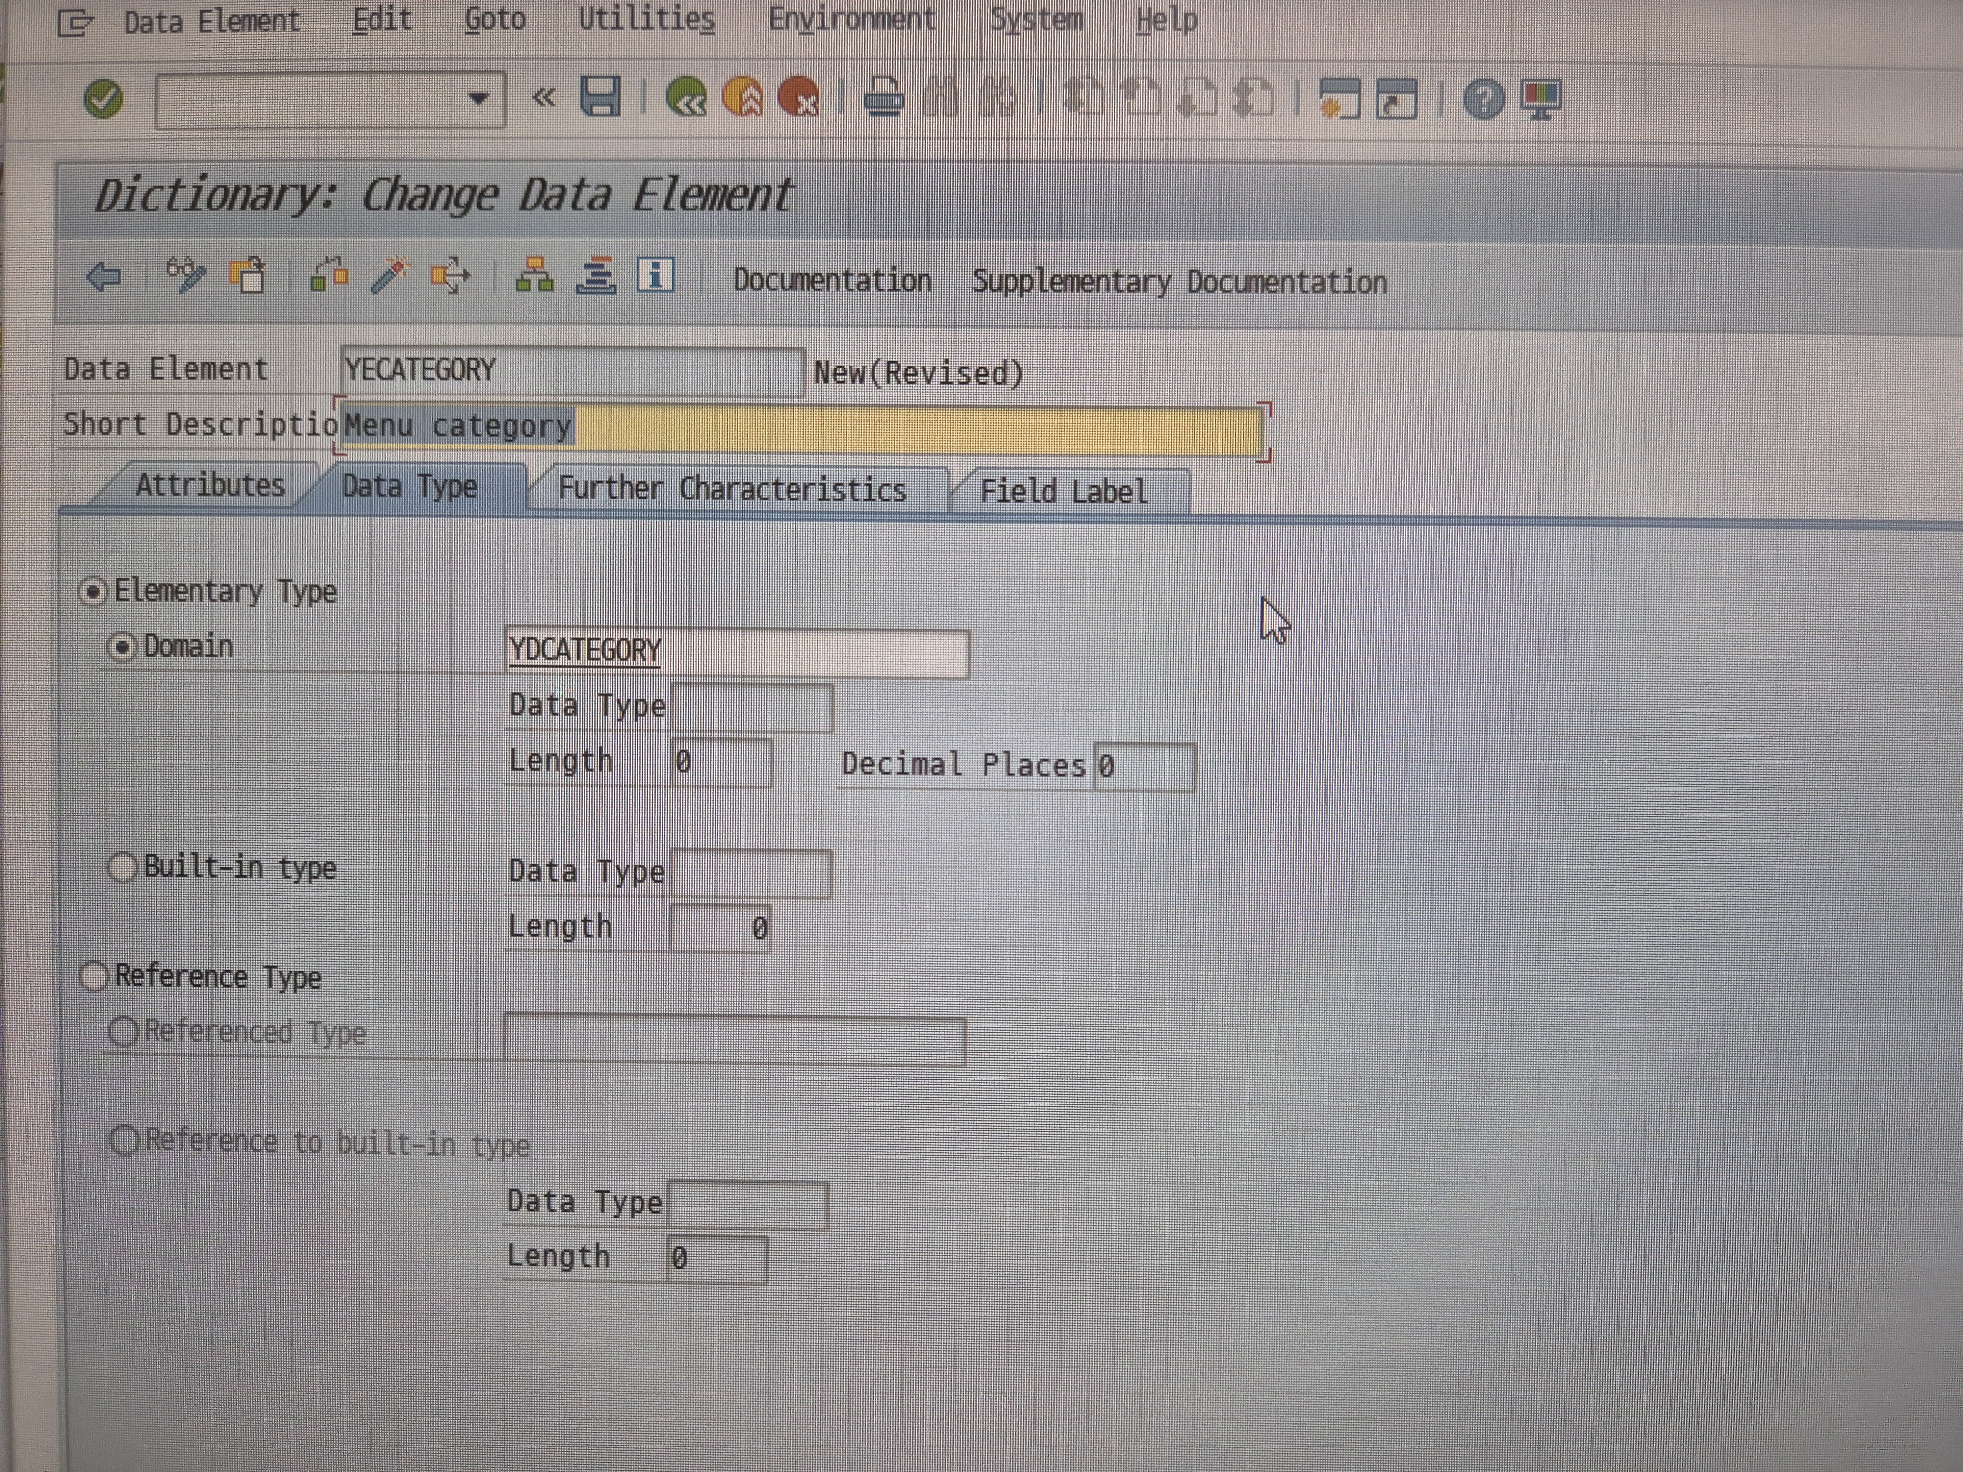Viewport: 1963px width, 1472px height.
Task: Click the Documentation button
Action: (x=832, y=280)
